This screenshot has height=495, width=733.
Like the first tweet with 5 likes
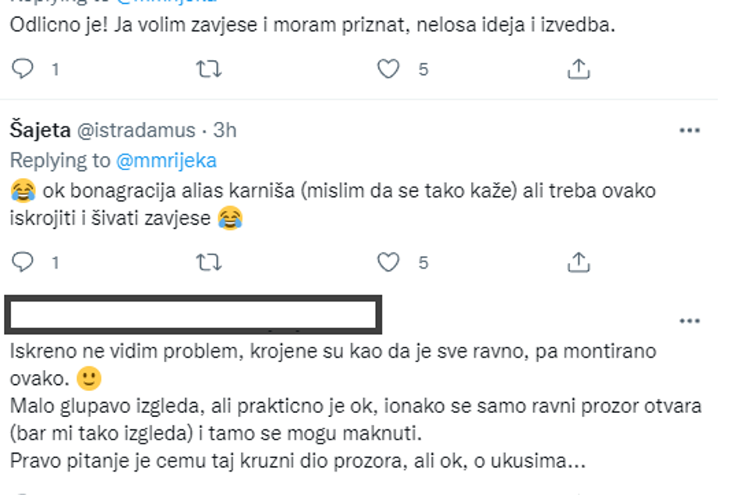(388, 69)
